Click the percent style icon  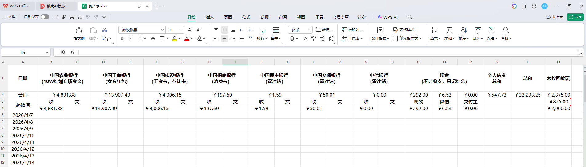[305, 38]
